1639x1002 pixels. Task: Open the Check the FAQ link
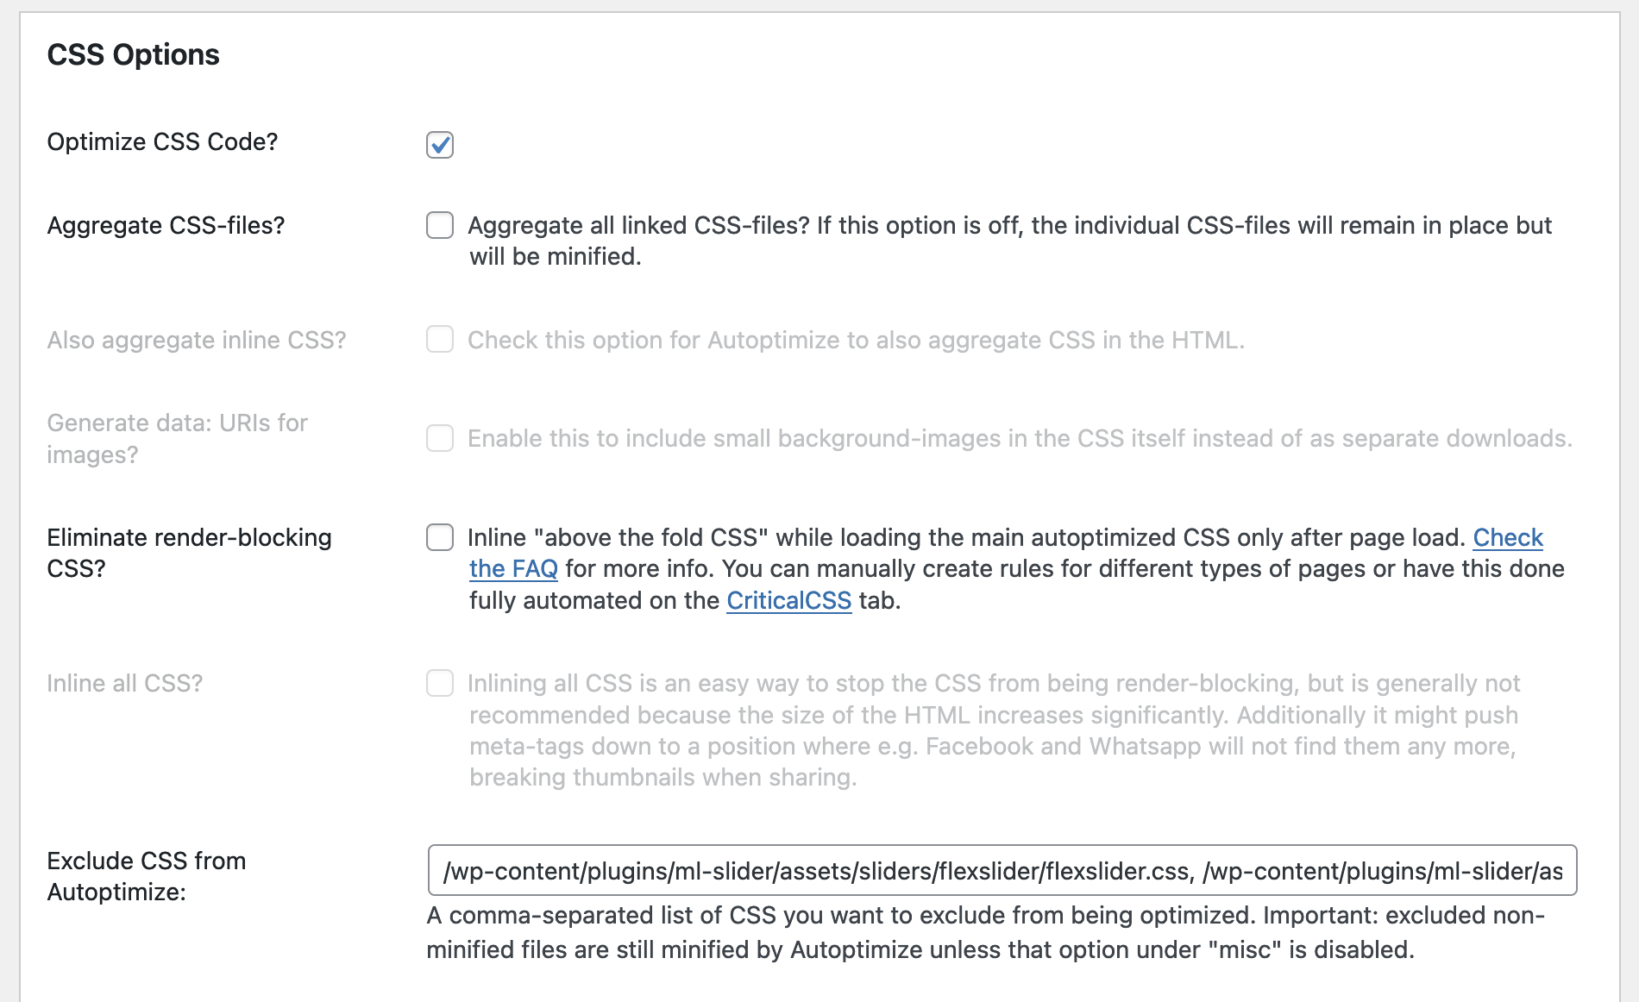(1507, 537)
